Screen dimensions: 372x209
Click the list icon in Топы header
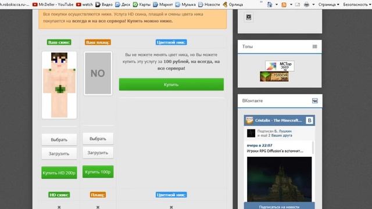315,46
